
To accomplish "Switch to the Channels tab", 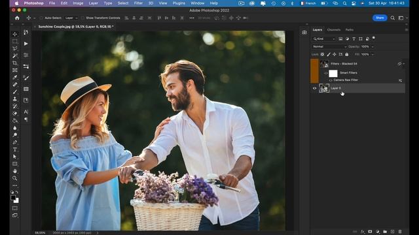I will 334,30.
